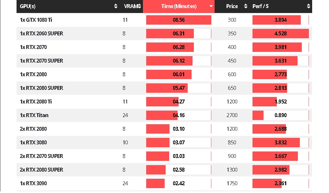The width and height of the screenshot is (329, 193).
Task: Click the sort arrows beside Price header
Action: pyautogui.click(x=245, y=6)
